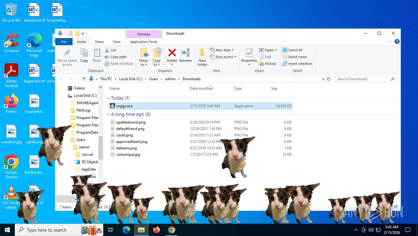This screenshot has height=236, width=418.
Task: Refresh the Downloads folder
Action: click(x=329, y=79)
